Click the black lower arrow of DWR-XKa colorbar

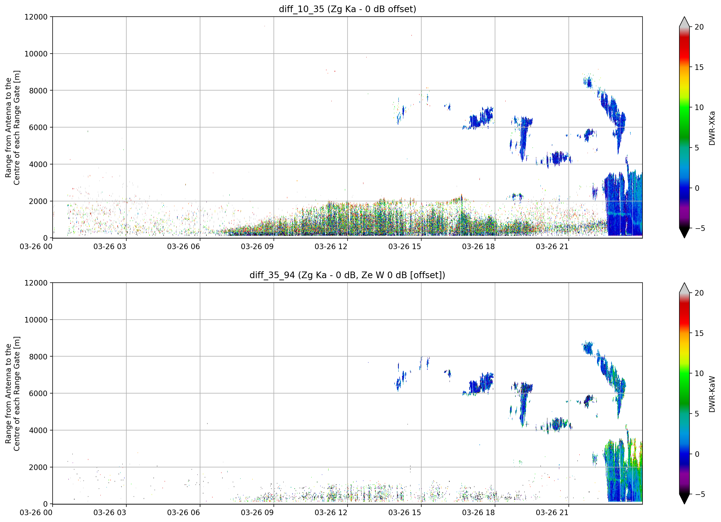point(684,233)
